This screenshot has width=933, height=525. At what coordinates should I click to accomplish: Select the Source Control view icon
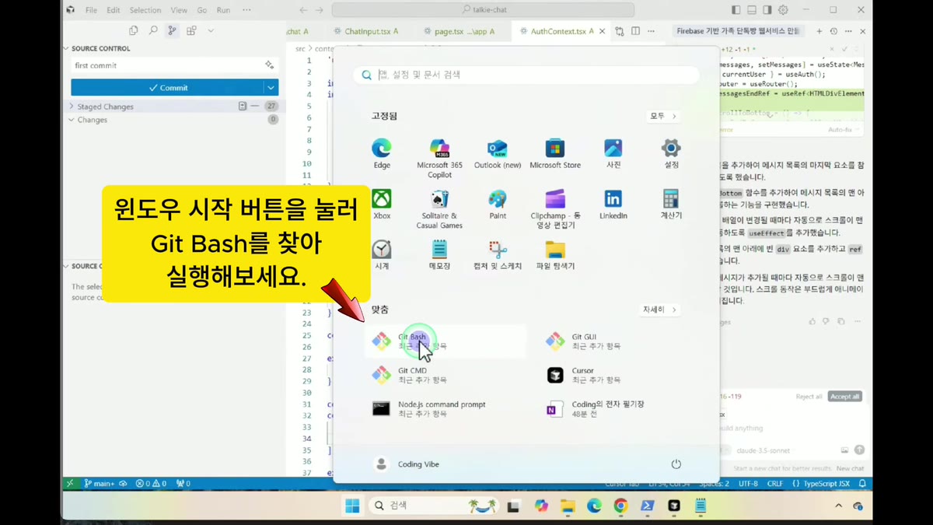(172, 30)
